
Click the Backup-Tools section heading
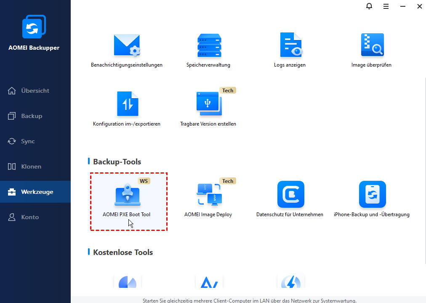click(x=117, y=161)
